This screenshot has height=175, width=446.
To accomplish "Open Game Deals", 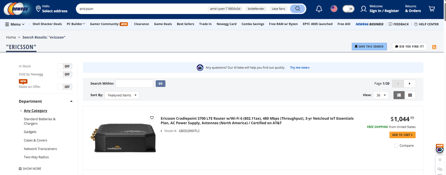I will [x=163, y=24].
